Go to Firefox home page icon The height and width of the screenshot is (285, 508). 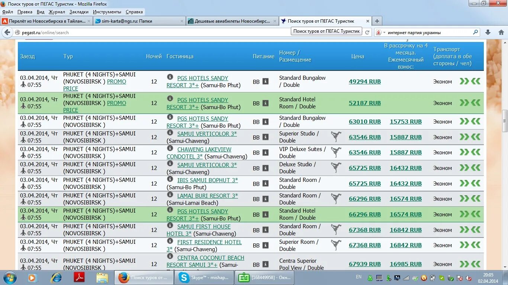501,32
